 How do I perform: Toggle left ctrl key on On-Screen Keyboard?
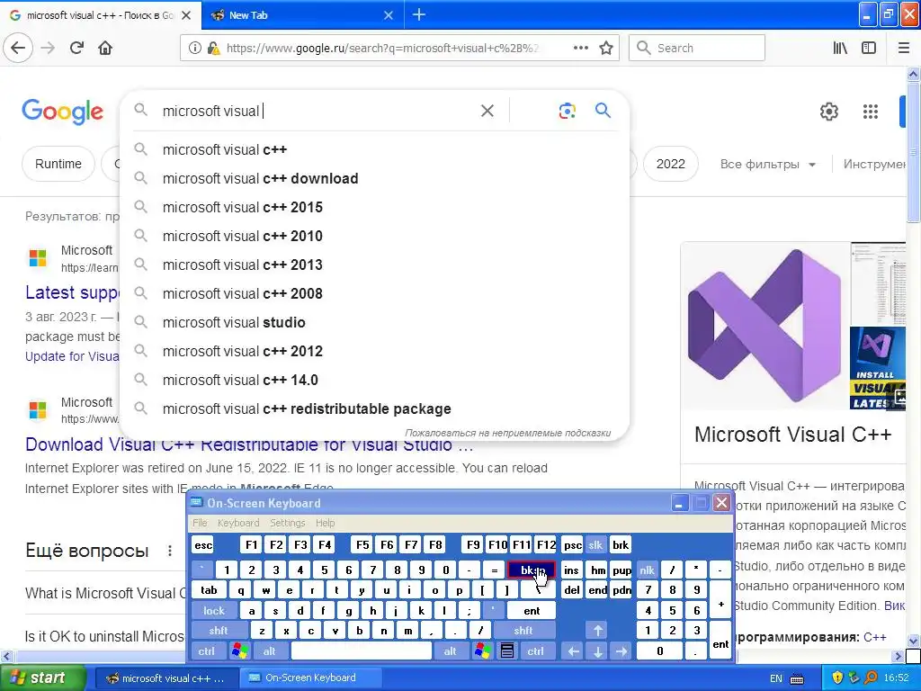[x=207, y=651]
